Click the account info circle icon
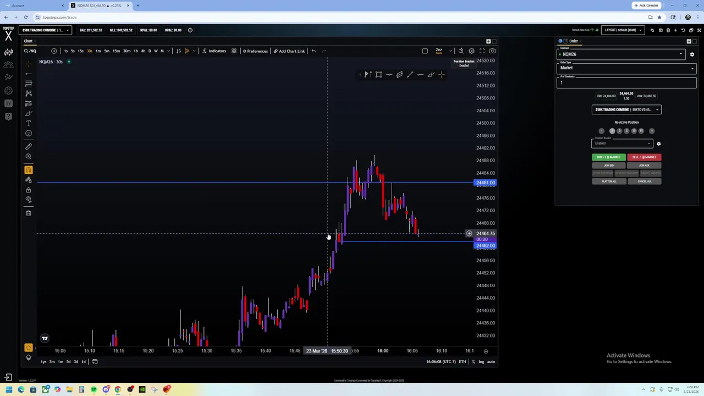This screenshot has width=704, height=396. point(190,30)
